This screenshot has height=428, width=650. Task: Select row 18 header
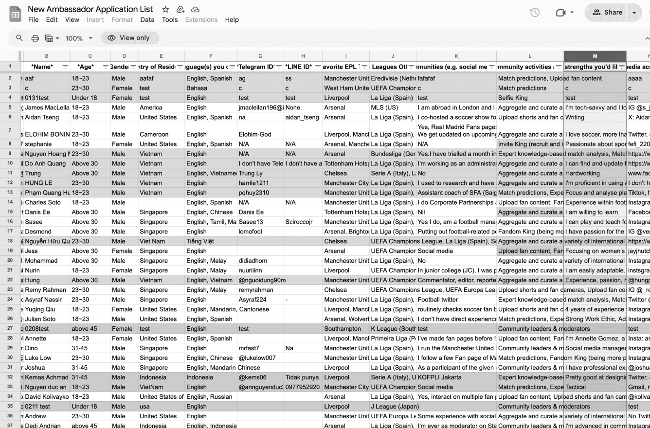pos(10,241)
